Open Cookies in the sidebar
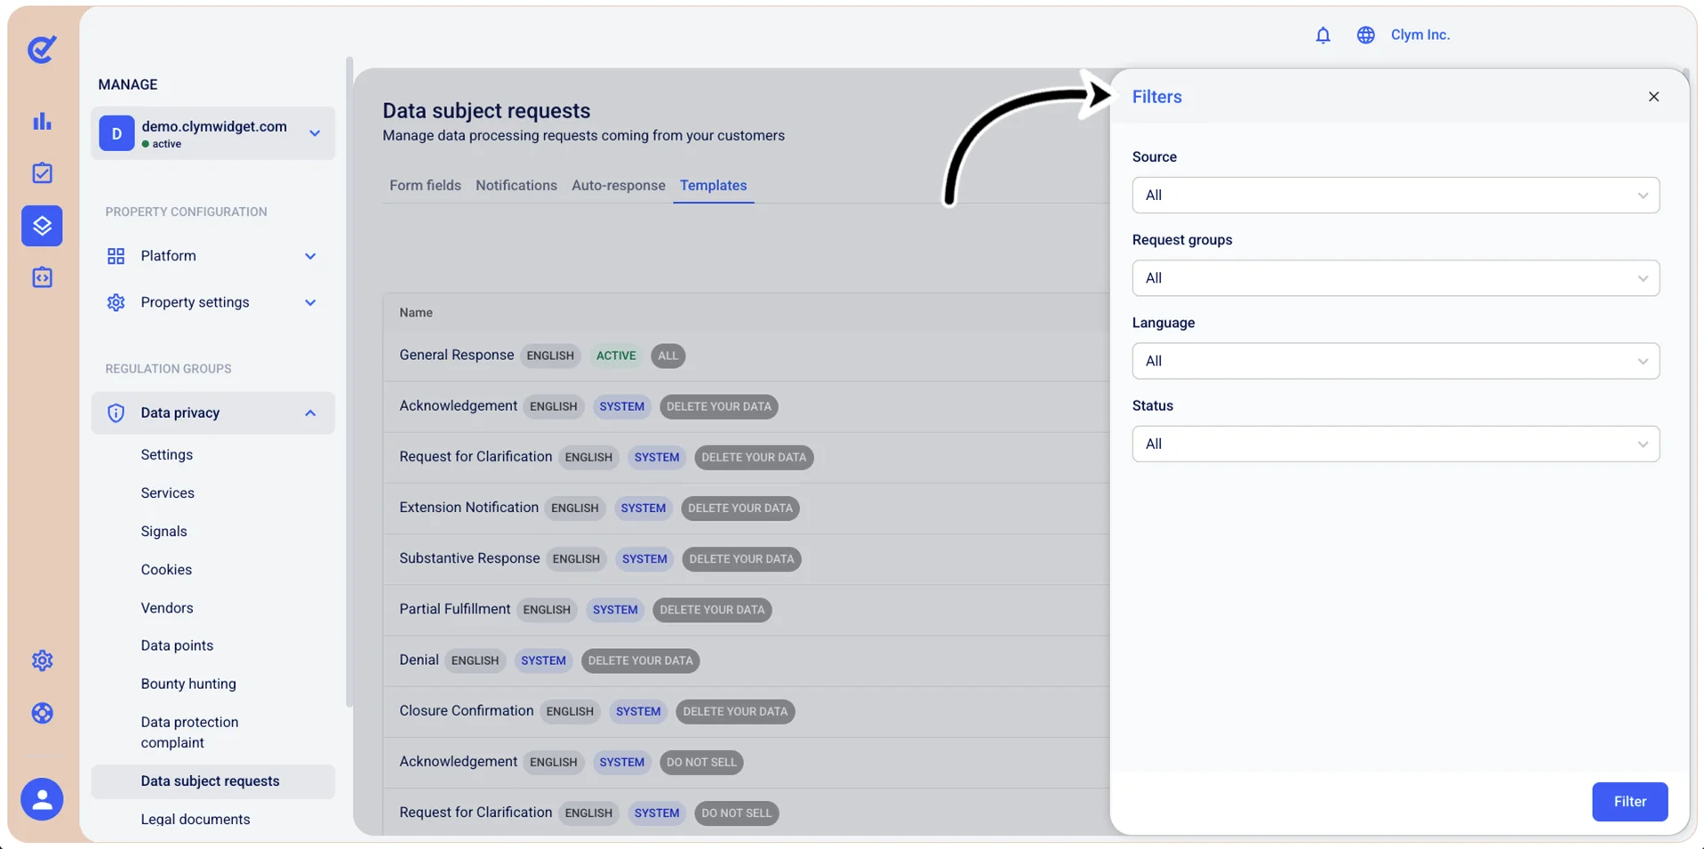 pos(166,569)
